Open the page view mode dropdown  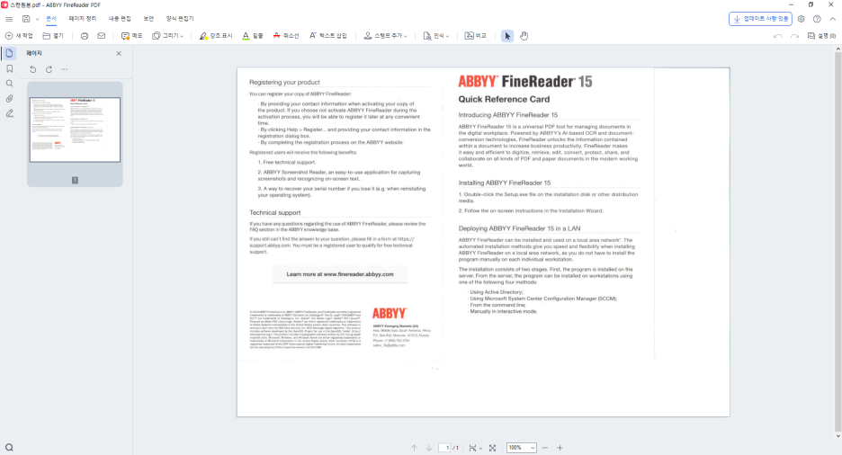475,448
